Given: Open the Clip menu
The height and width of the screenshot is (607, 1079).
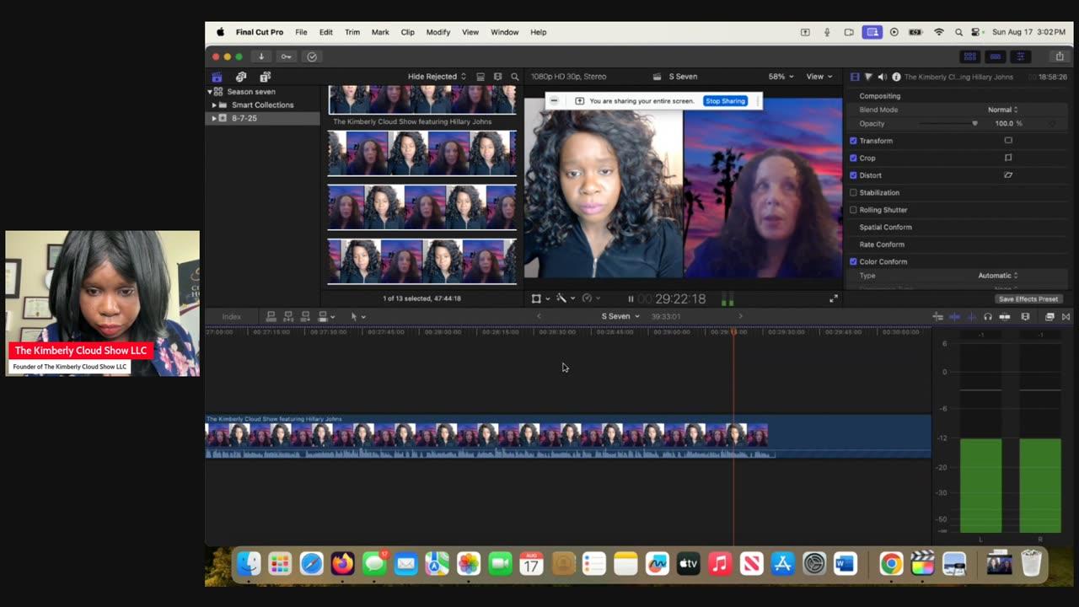Looking at the screenshot, I should (x=407, y=32).
